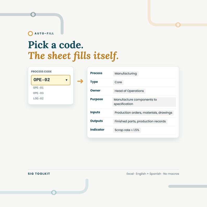
Task: Choose OPE-03 in the code list
Action: pos(38,93)
